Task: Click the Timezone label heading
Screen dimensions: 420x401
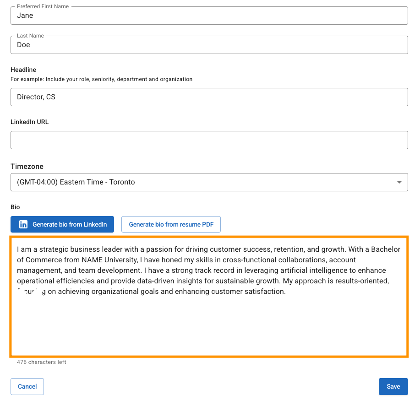Action: click(27, 167)
